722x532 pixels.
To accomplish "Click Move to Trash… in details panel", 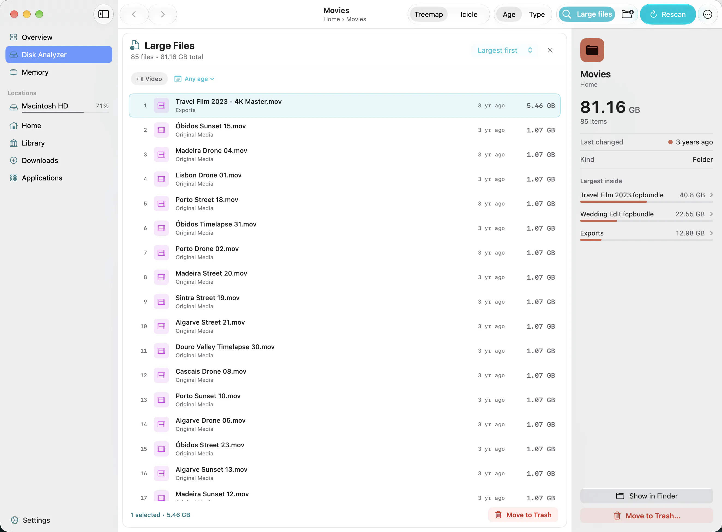I will pyautogui.click(x=646, y=516).
